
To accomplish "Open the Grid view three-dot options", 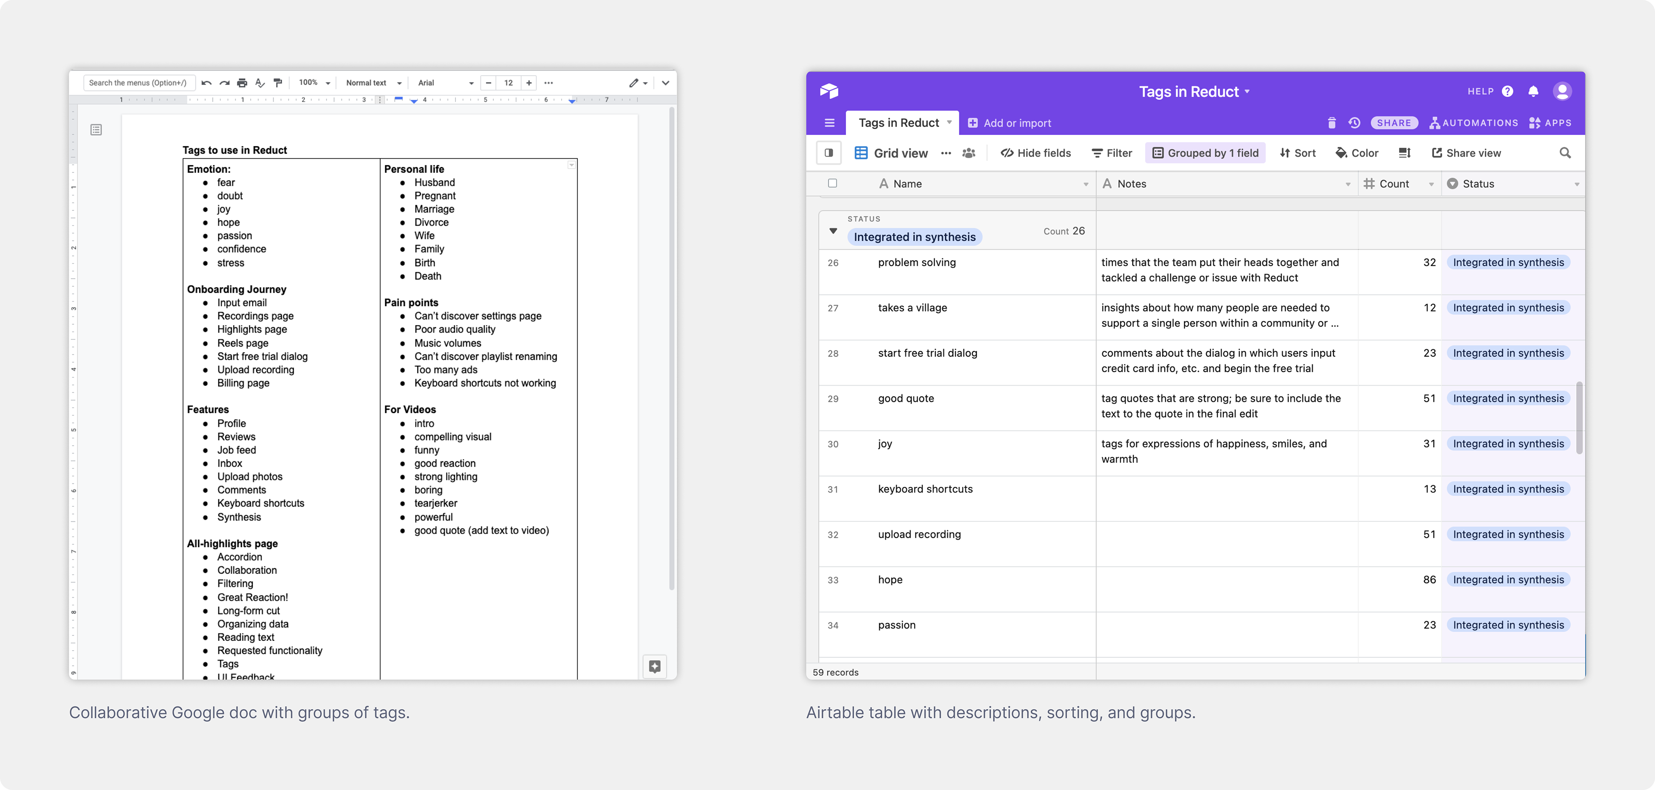I will tap(946, 153).
